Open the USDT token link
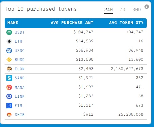 click(20, 32)
